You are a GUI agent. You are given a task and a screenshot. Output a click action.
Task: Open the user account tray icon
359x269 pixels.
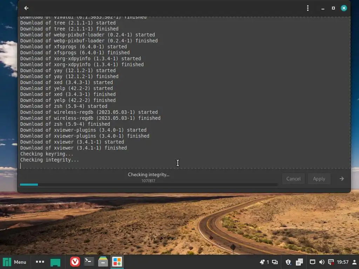tap(354, 262)
